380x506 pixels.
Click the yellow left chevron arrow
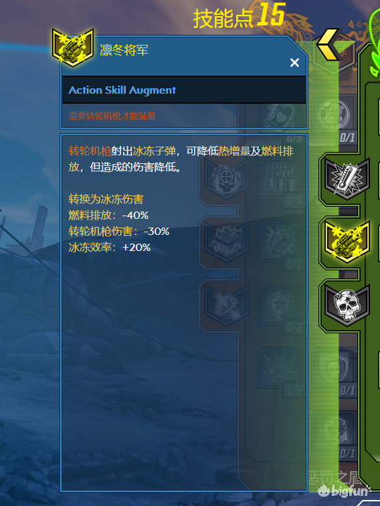click(x=328, y=44)
